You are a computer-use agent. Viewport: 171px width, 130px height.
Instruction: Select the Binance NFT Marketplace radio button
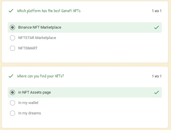12,27
